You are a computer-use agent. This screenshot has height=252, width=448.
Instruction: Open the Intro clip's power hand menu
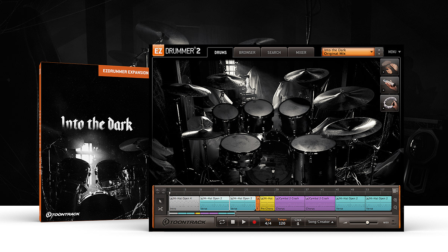click(171, 199)
